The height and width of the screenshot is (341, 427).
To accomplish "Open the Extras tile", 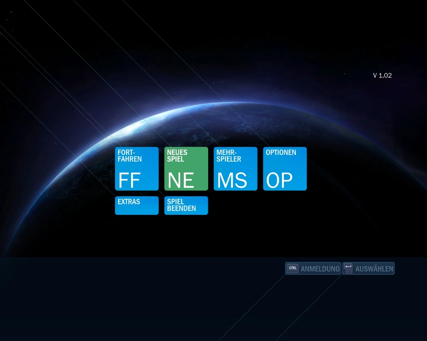I will [x=137, y=205].
